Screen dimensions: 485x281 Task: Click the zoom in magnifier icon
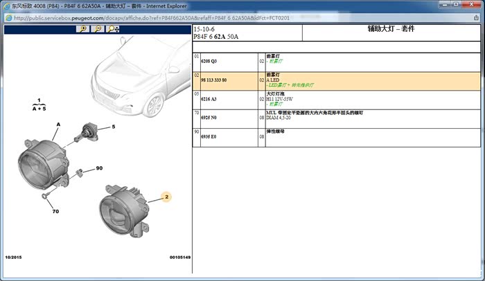83,29
